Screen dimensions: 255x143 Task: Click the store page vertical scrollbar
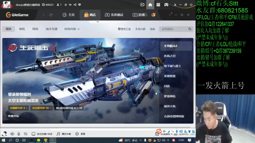(x=194, y=42)
